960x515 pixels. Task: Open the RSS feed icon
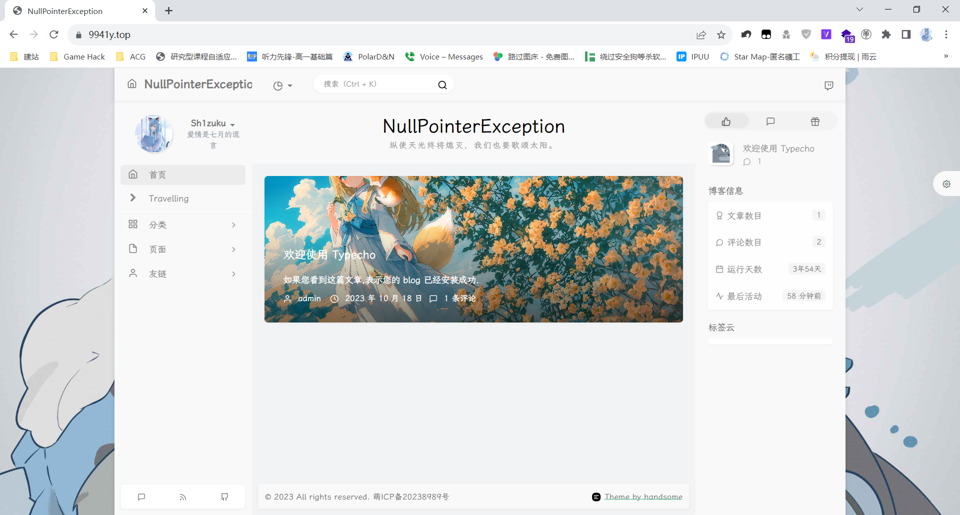tap(183, 497)
